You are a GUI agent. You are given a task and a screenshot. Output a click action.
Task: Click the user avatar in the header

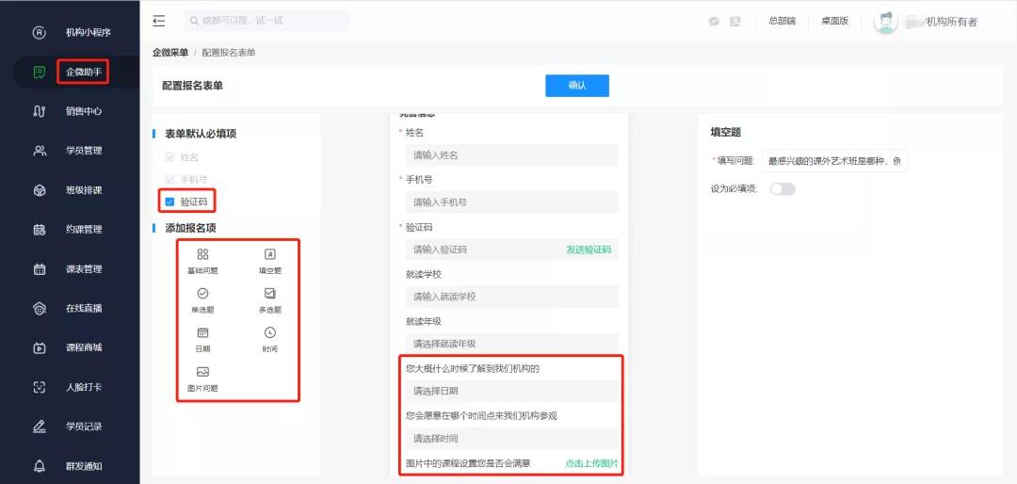(885, 21)
